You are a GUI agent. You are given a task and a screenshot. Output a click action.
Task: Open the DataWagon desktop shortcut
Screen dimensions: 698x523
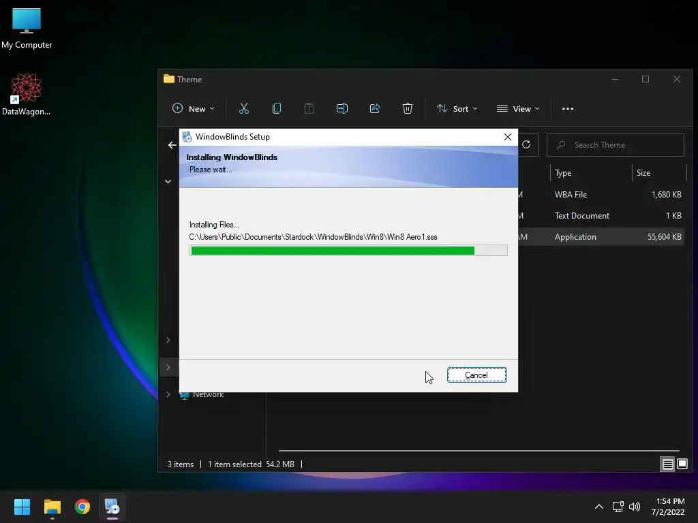tap(27, 94)
